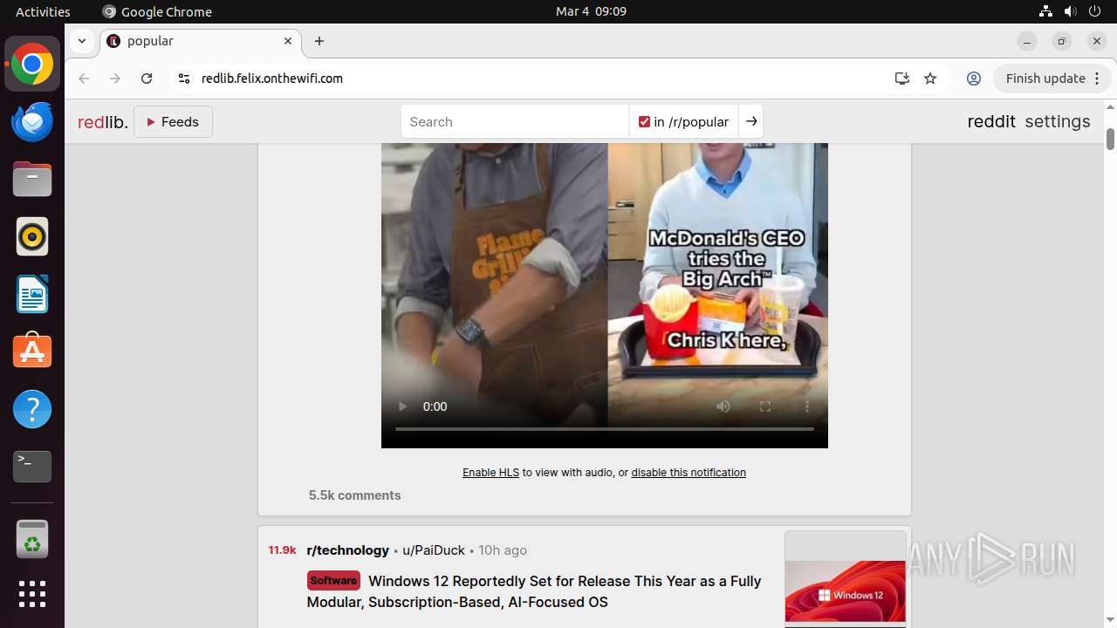The width and height of the screenshot is (1117, 628).
Task: Open the 5.5k comments link
Action: tap(354, 495)
